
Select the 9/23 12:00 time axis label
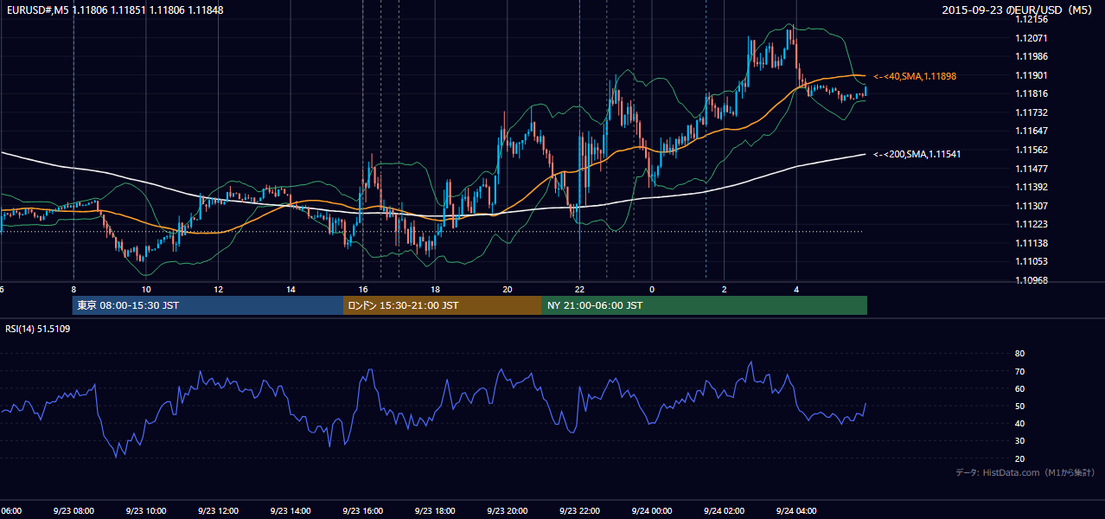click(217, 510)
